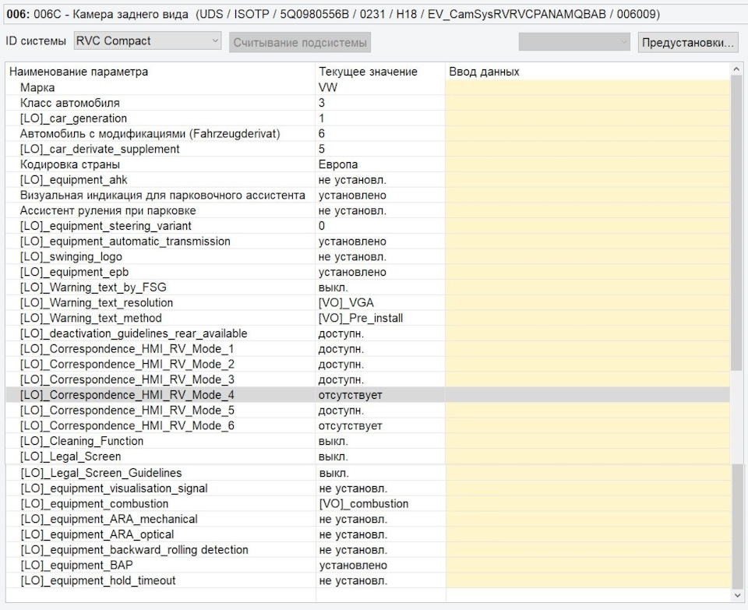Image resolution: width=748 pixels, height=610 pixels.
Task: Click the Считывание подсистемы button
Action: [x=299, y=42]
